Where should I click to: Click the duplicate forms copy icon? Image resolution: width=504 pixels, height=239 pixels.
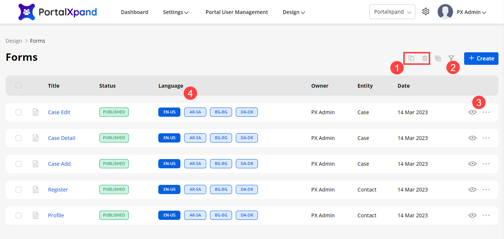pos(411,58)
